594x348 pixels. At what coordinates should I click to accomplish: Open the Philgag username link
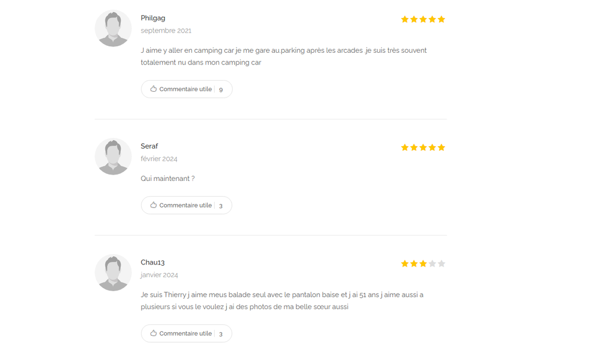[153, 18]
